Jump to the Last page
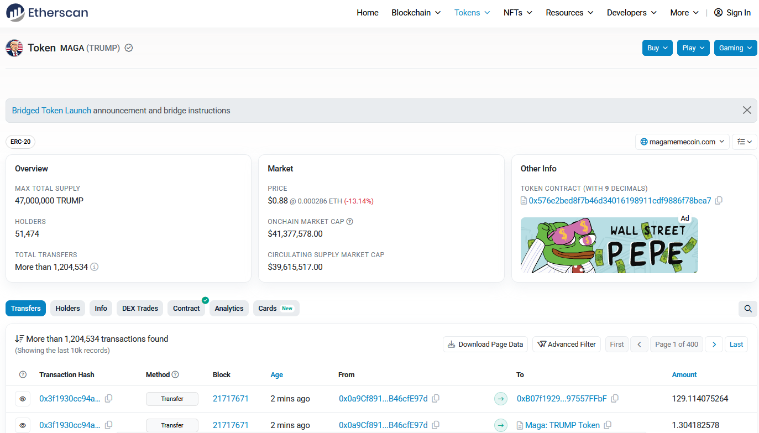Screen dimensions: 759x433 point(736,344)
